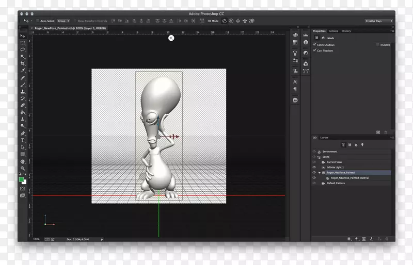Add new light from 3D panel bottom

[x=356, y=239]
